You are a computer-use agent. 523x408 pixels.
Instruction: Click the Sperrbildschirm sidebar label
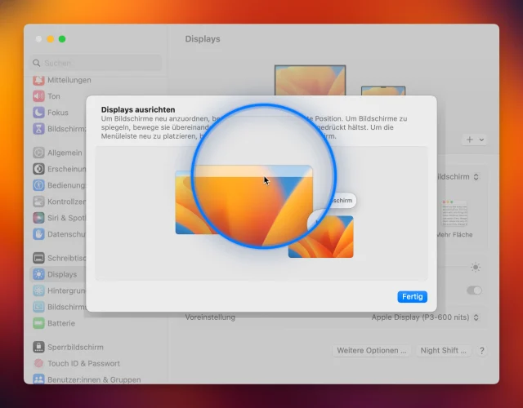click(75, 347)
